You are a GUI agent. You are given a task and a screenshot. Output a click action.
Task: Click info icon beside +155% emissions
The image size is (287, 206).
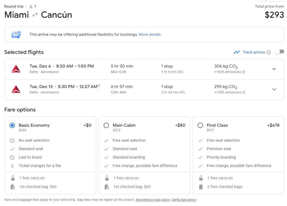[x=244, y=92]
